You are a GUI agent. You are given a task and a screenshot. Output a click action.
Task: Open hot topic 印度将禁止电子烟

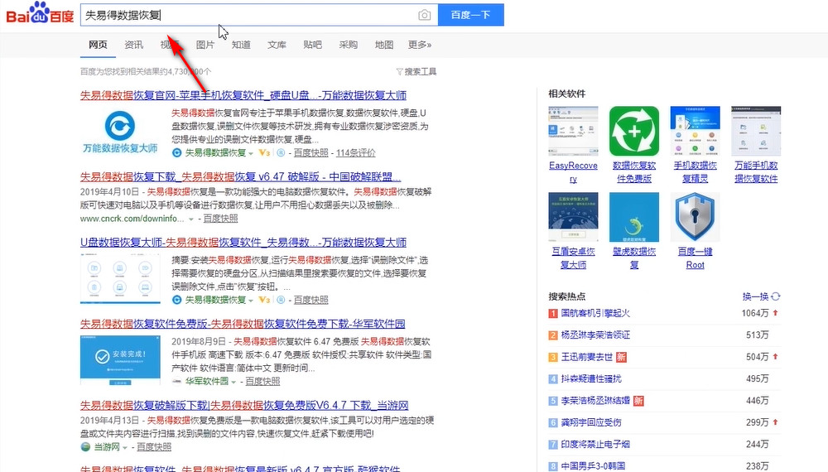pyautogui.click(x=595, y=445)
